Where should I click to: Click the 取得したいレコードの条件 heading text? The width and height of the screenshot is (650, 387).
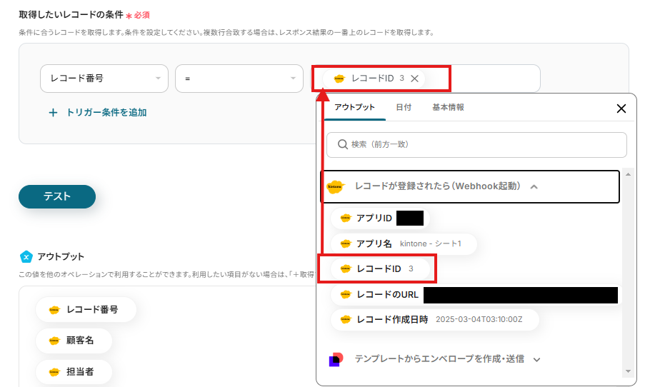[x=71, y=15]
